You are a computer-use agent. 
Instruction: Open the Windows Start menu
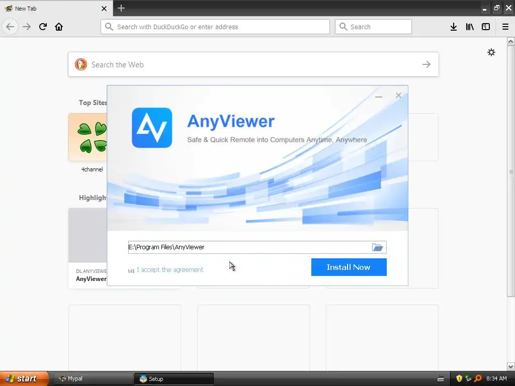coord(25,378)
